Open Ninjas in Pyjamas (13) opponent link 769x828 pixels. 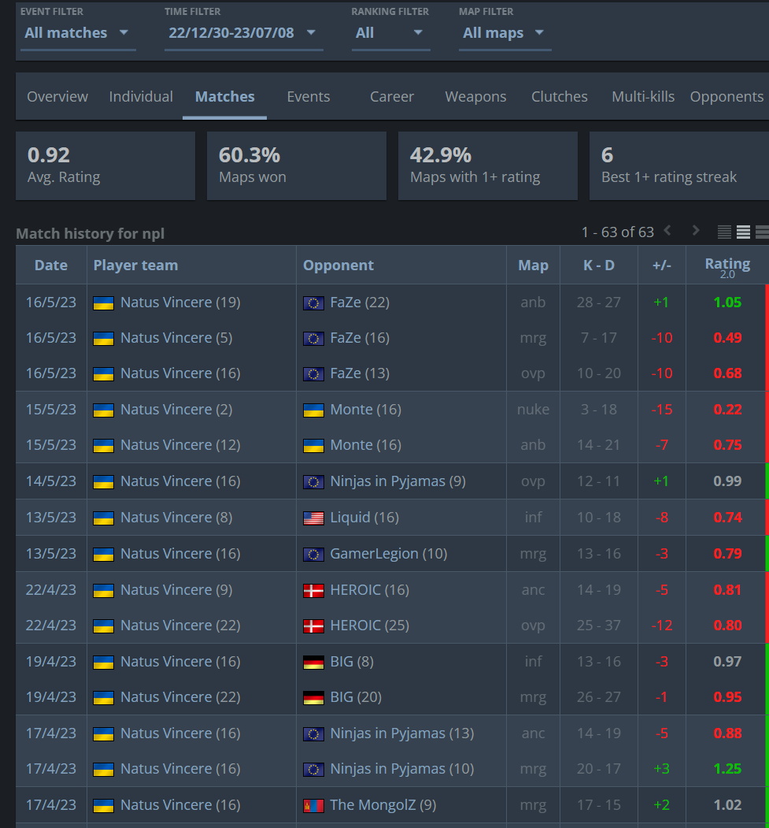click(402, 733)
